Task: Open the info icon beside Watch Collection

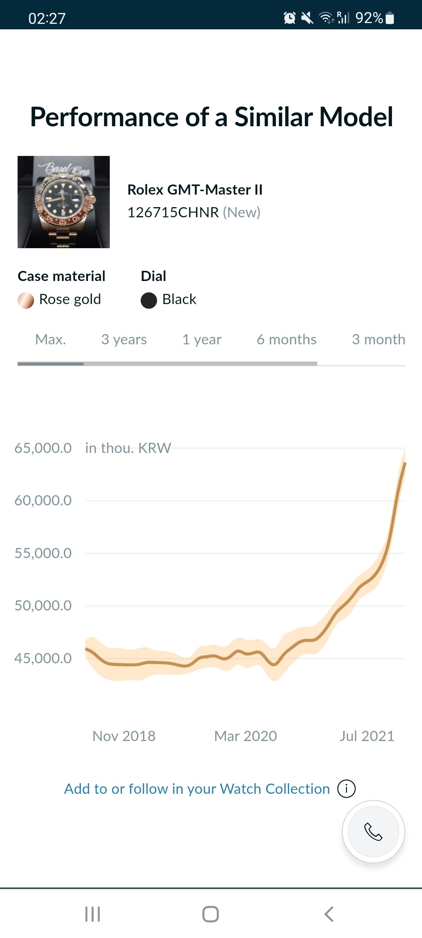Action: [x=346, y=789]
